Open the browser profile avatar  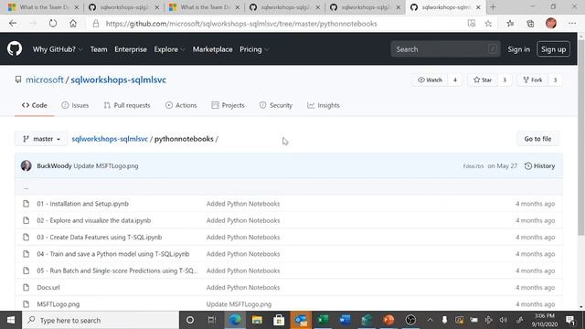tap(551, 23)
